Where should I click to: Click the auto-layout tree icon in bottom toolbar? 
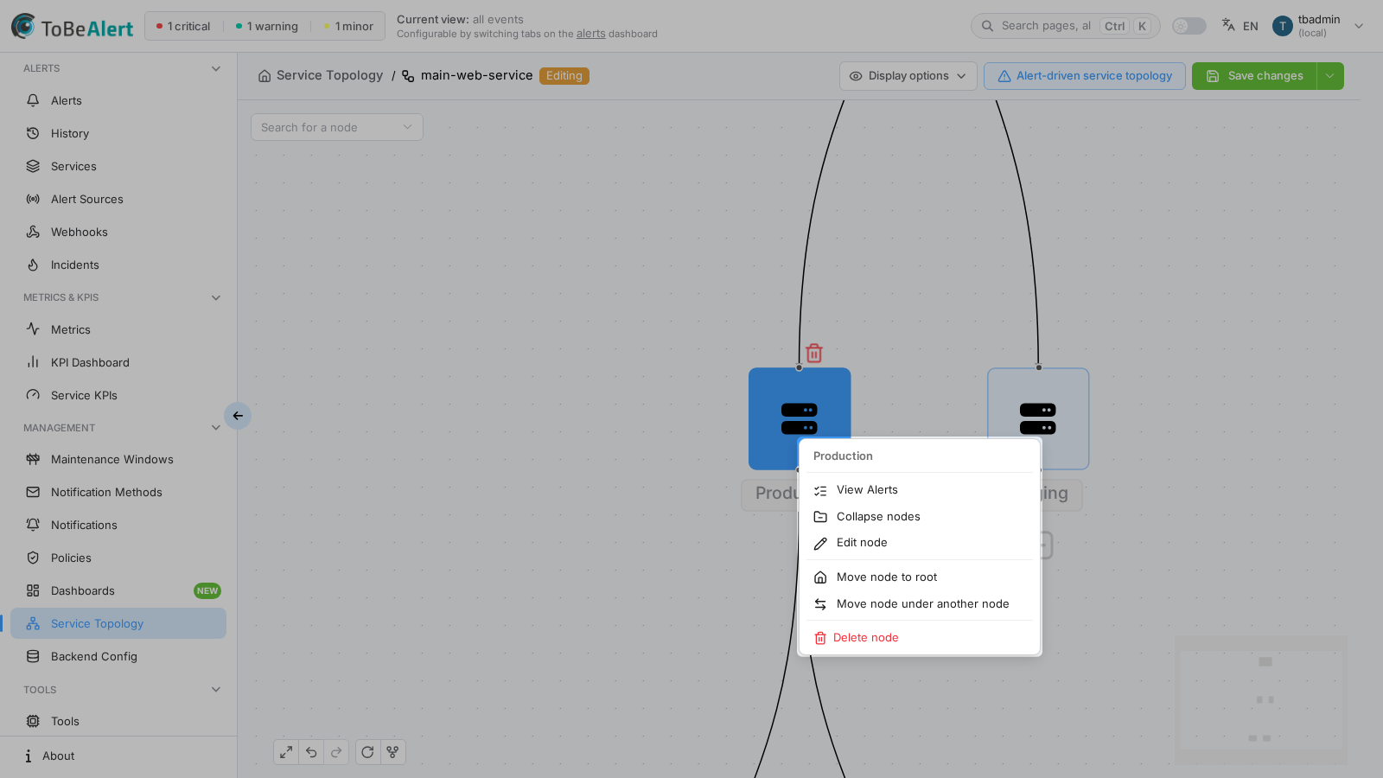pyautogui.click(x=392, y=752)
